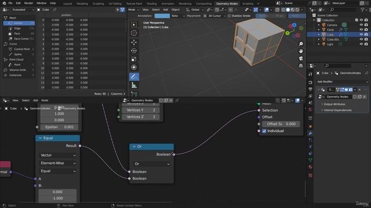Activate the Transform tool in viewport toolbar

pyautogui.click(x=134, y=68)
